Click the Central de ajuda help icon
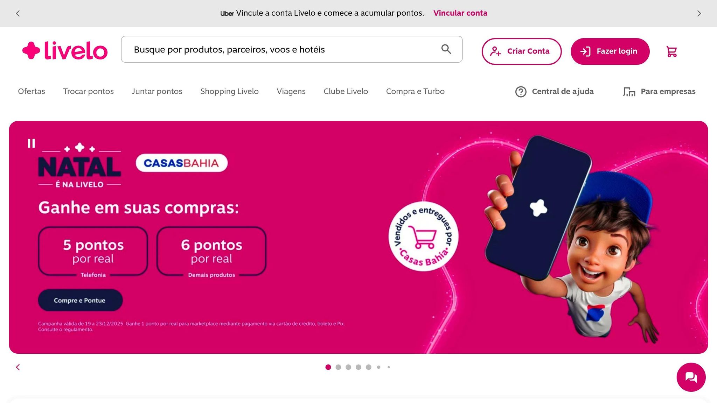 (x=521, y=92)
